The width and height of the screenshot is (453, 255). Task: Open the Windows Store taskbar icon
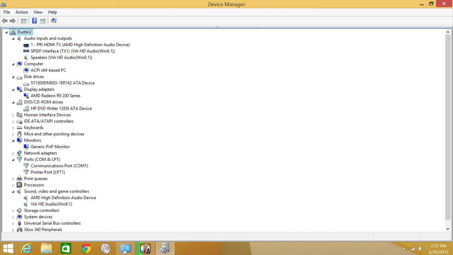(x=66, y=249)
